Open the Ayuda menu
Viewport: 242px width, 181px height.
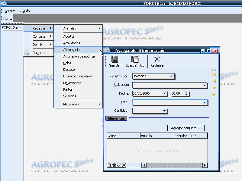[25, 11]
